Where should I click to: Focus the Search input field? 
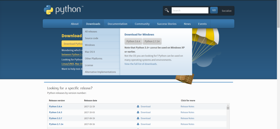(190, 10)
